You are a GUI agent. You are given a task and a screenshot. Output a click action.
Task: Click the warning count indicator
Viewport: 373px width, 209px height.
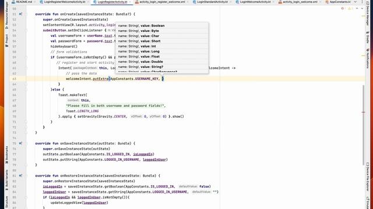pyautogui.click(x=350, y=8)
